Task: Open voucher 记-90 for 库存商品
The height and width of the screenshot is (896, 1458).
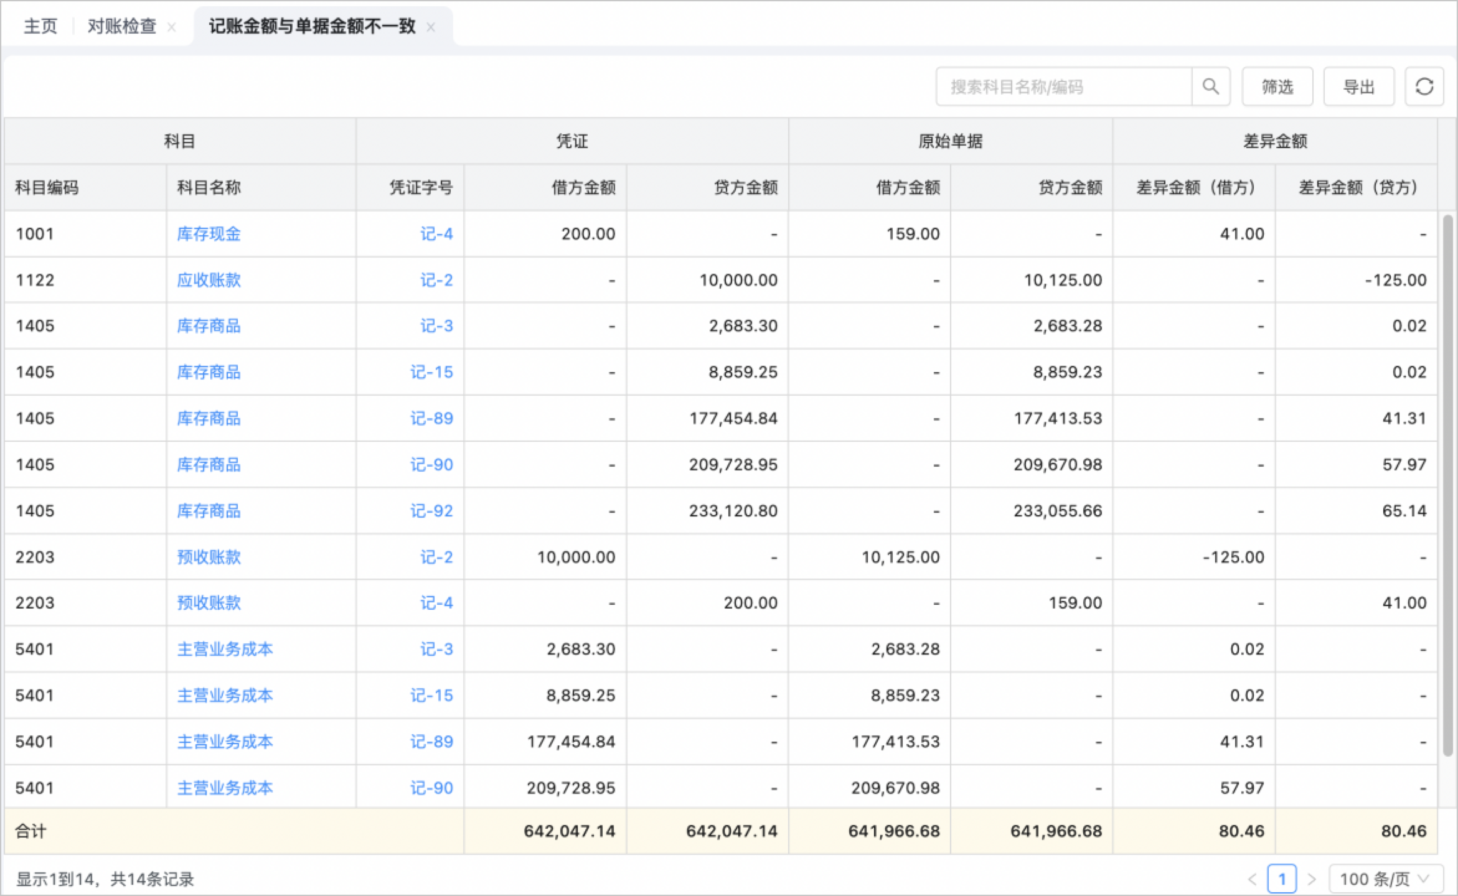Action: tap(431, 465)
